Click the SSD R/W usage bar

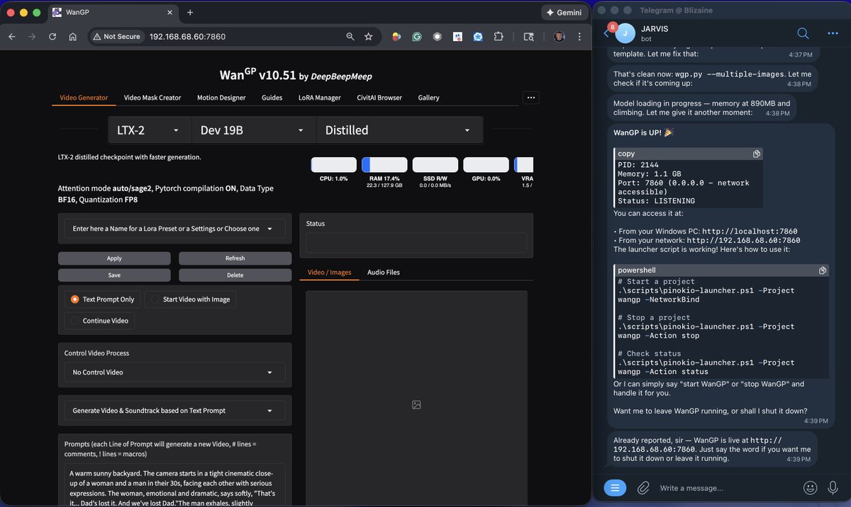(x=435, y=165)
